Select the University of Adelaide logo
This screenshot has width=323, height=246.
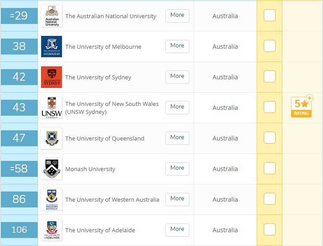pyautogui.click(x=51, y=230)
